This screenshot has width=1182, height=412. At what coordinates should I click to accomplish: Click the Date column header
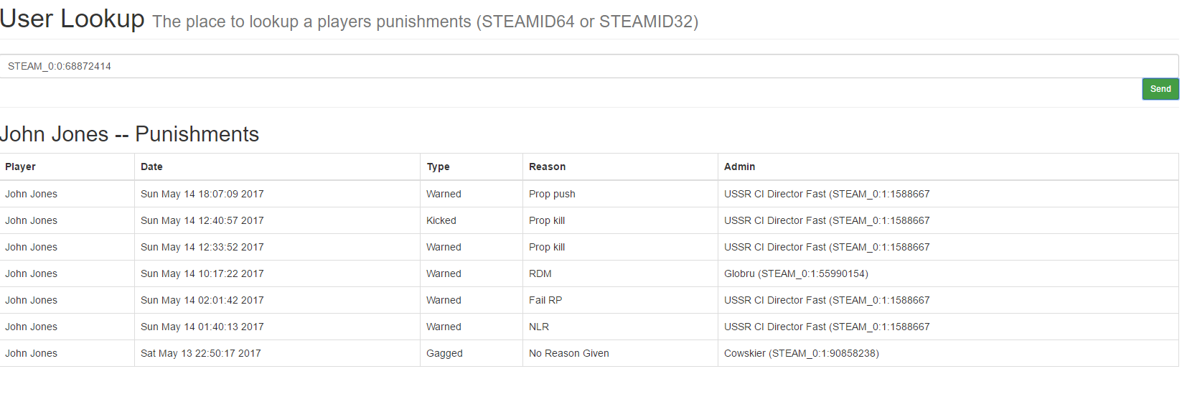pyautogui.click(x=151, y=167)
